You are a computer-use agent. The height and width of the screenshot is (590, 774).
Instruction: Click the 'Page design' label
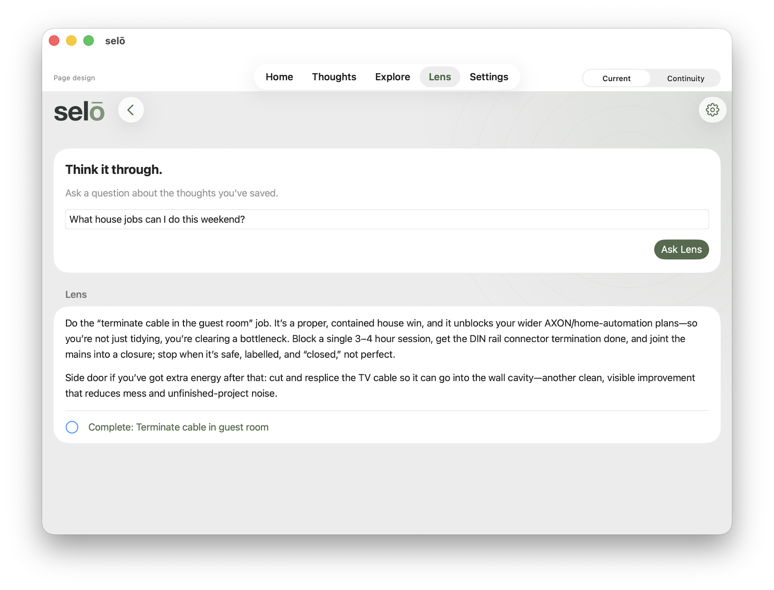pyautogui.click(x=74, y=78)
